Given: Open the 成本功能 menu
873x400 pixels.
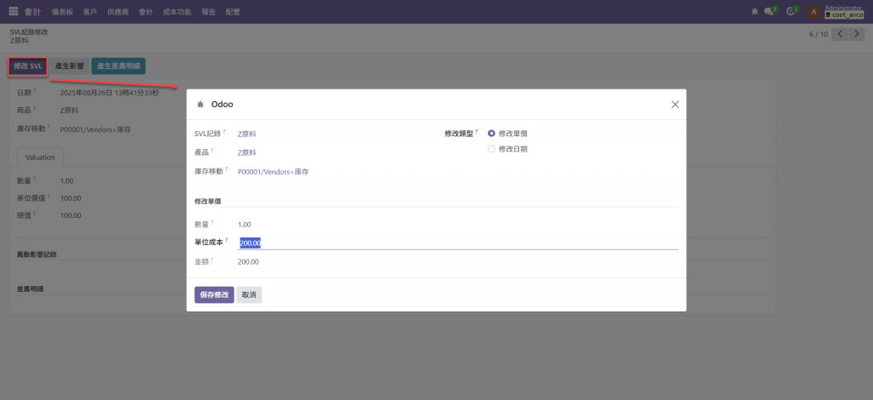Looking at the screenshot, I should click(x=177, y=12).
